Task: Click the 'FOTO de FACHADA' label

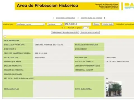Action: click(x=83, y=89)
